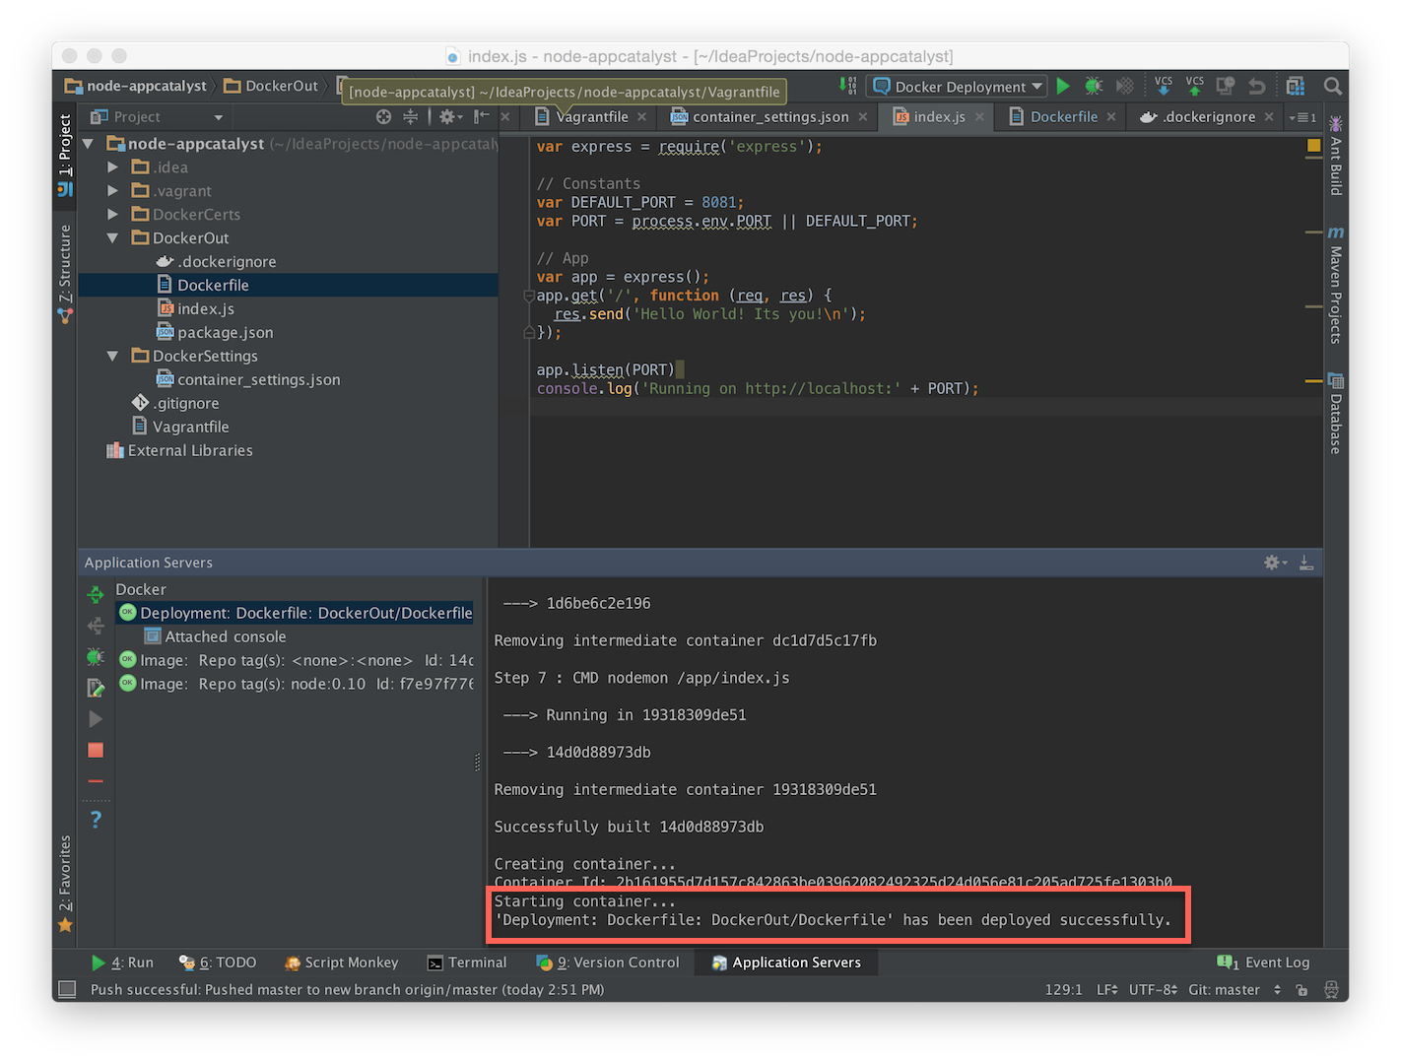Collapse the DockerOut folder
The width and height of the screenshot is (1401, 1064).
tap(112, 238)
